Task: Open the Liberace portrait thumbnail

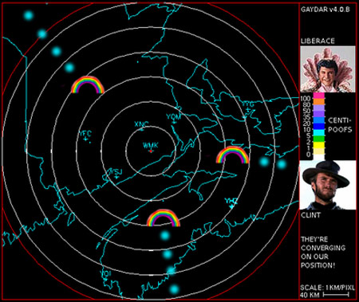Action: tap(328, 69)
